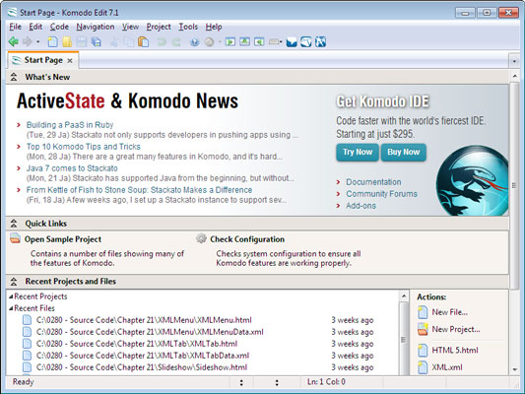
Task: Click the New File toolbar icon
Action: 52,41
